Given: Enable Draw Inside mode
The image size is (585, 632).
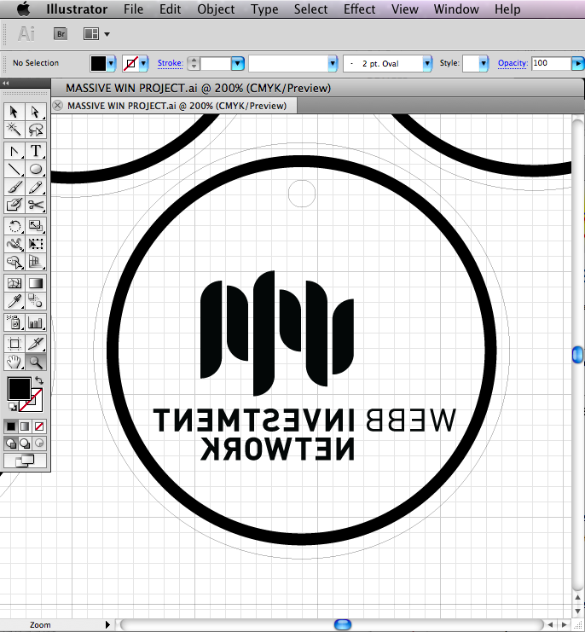Looking at the screenshot, I should pos(39,444).
